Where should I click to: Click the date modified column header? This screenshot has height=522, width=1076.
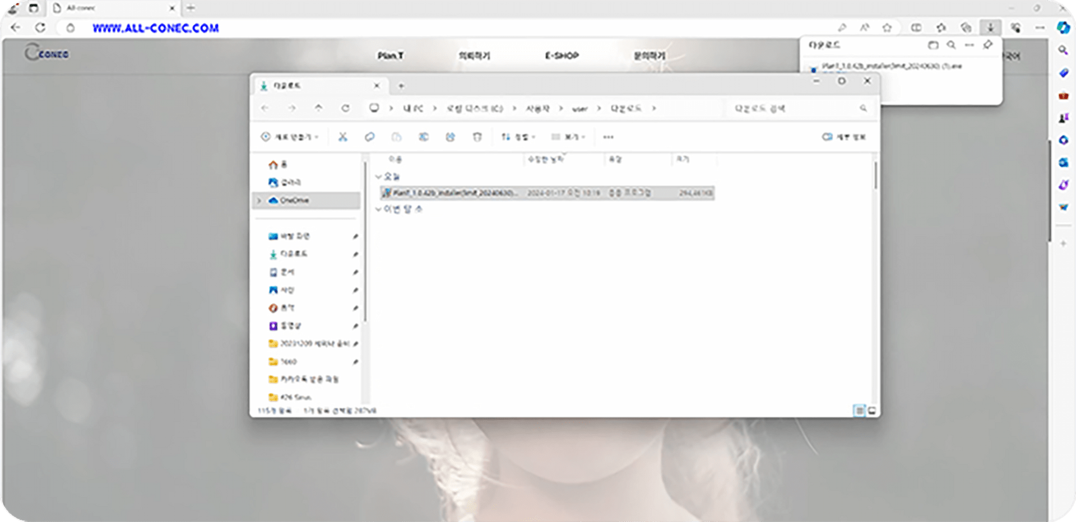tap(546, 160)
